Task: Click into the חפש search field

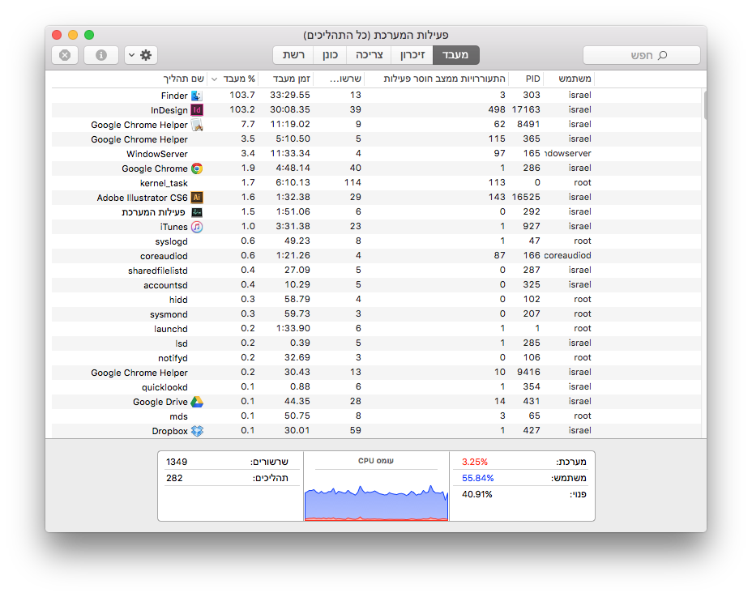Action: [x=641, y=55]
